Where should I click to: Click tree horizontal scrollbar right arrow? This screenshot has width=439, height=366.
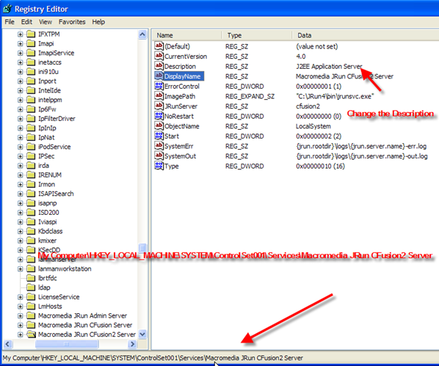tap(132, 344)
